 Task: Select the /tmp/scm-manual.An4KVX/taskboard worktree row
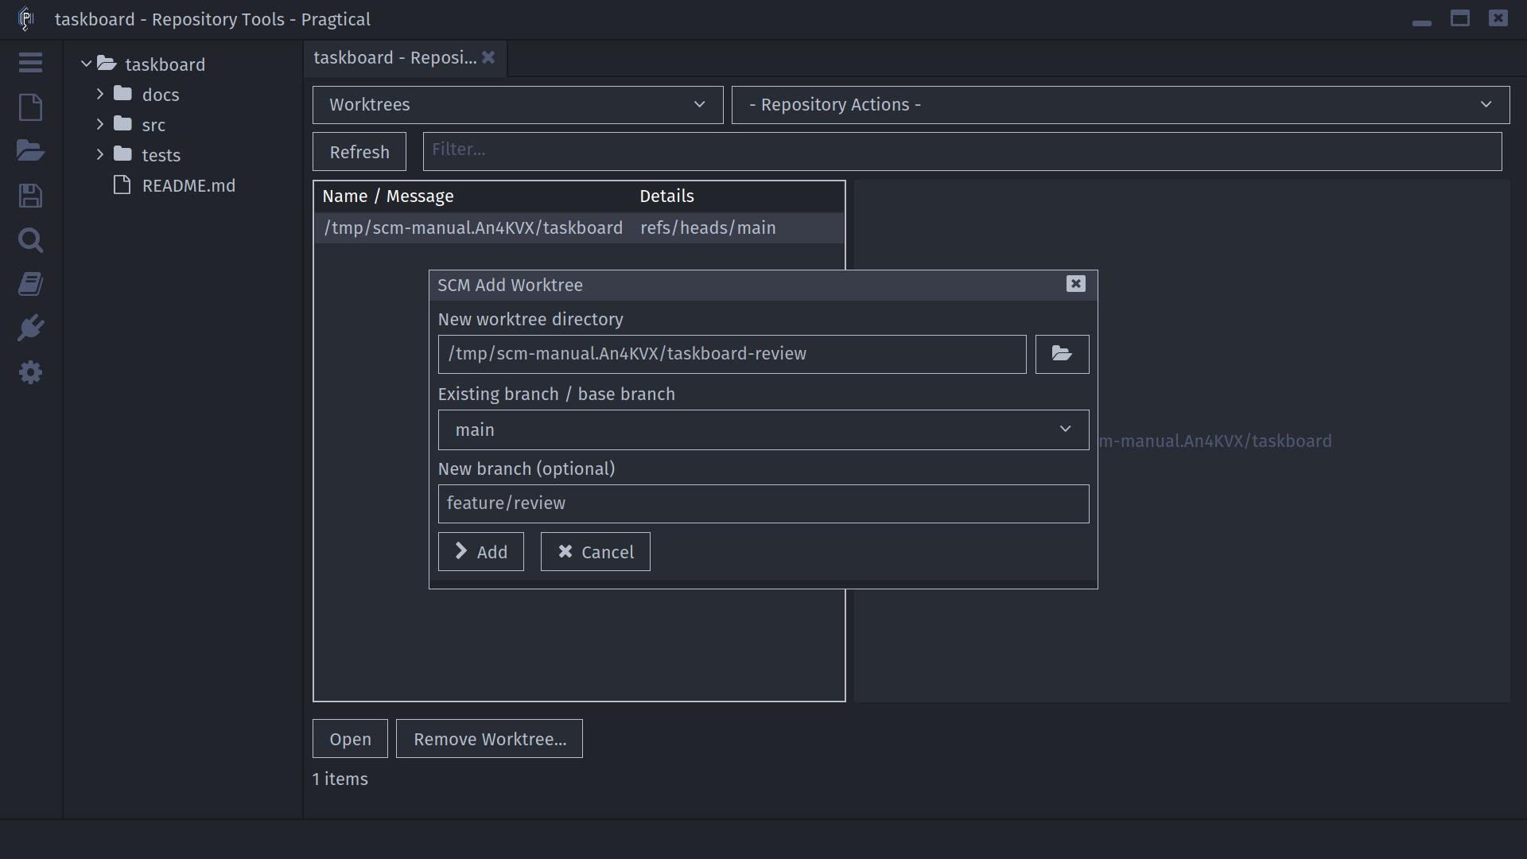click(x=579, y=228)
